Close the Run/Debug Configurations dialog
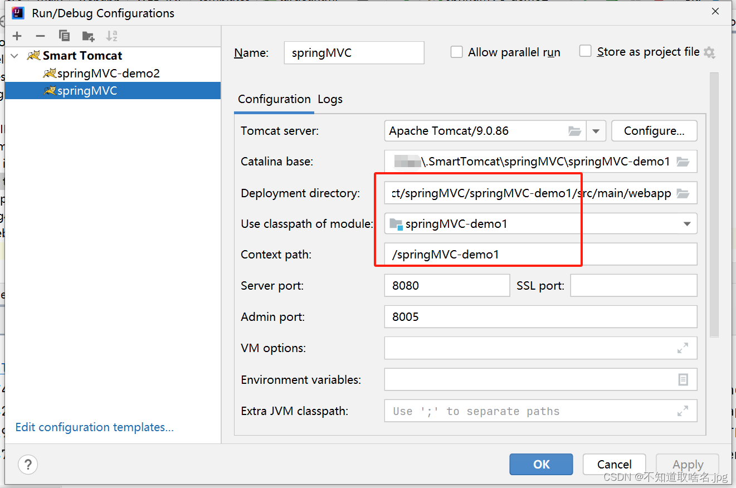Viewport: 736px width, 488px height. coord(715,12)
